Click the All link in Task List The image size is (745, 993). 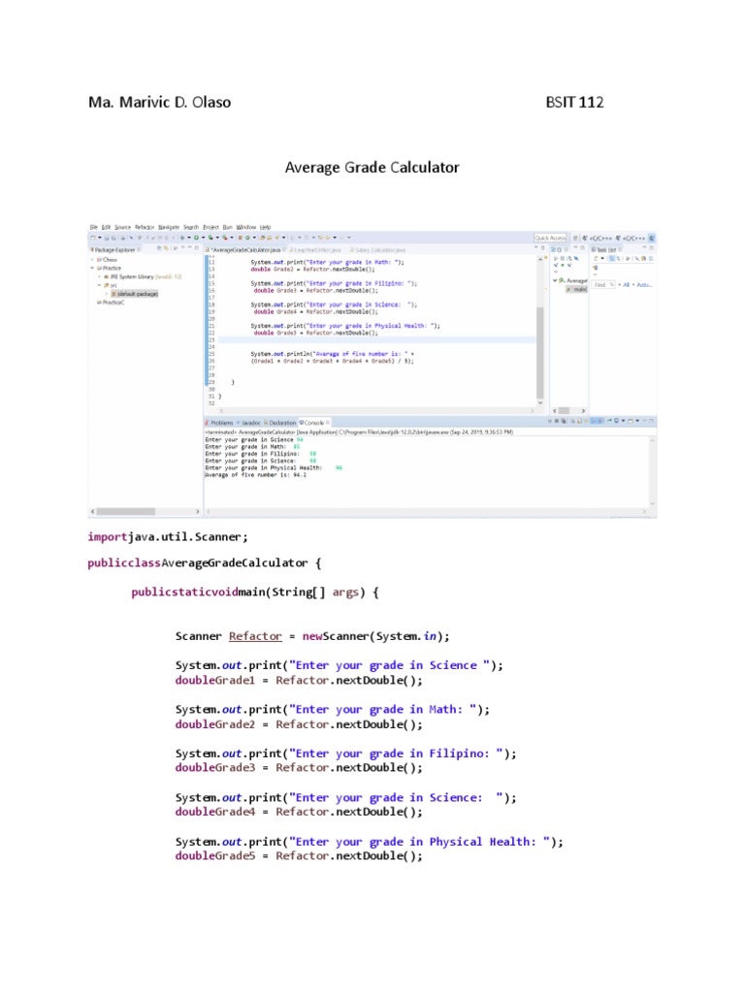click(627, 285)
